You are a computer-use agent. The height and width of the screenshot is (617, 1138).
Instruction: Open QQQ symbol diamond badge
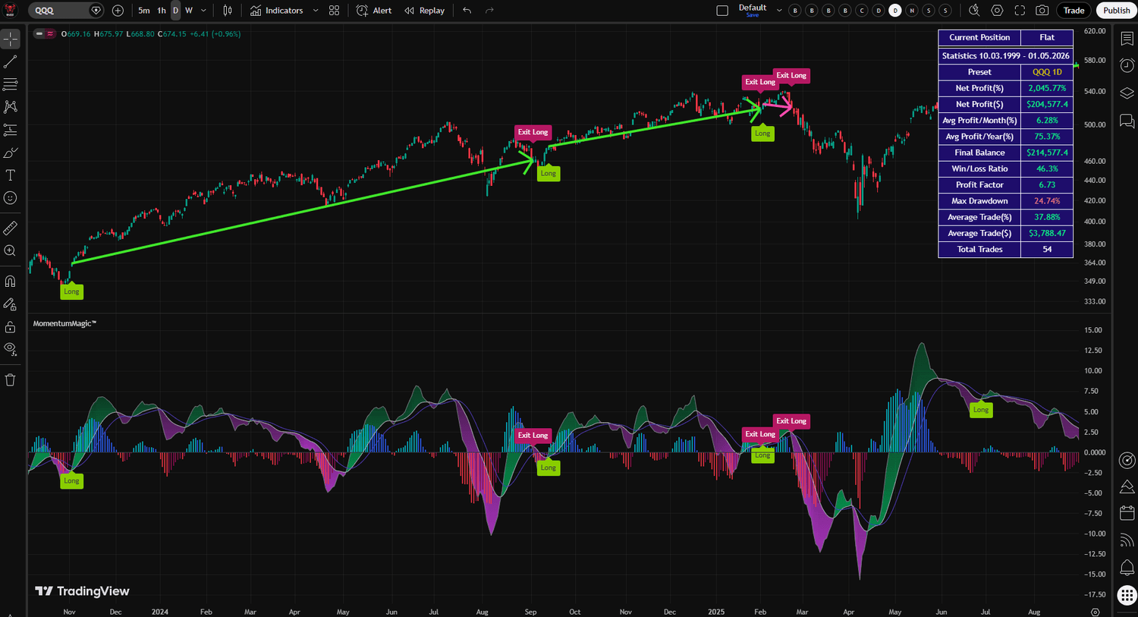[96, 11]
